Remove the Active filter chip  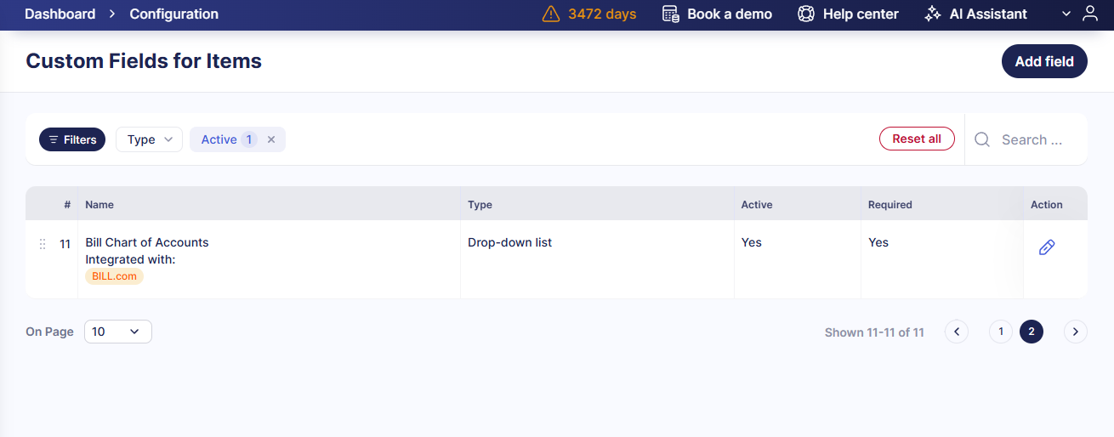[271, 139]
